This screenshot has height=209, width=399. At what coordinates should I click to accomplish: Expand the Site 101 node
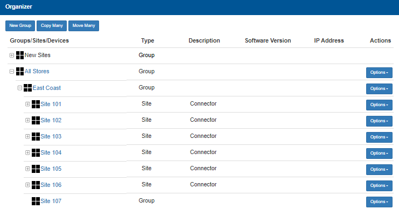point(27,104)
